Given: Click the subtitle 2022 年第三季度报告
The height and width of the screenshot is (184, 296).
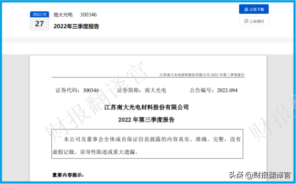Looking at the screenshot, I should [146, 120].
